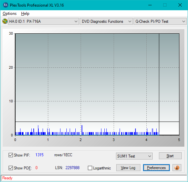This screenshot has width=188, height=182.
Task: Click the vertical end-of-scan marker line in graph
Action: tap(159, 84)
